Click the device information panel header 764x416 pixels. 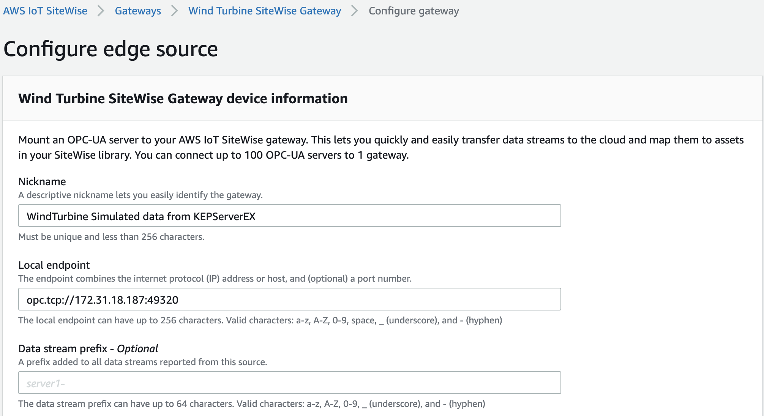pos(183,99)
